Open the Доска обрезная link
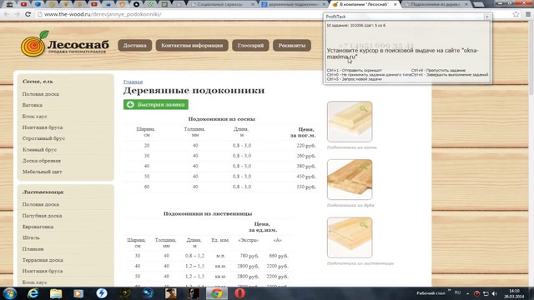Image resolution: width=534 pixels, height=300 pixels. [x=42, y=161]
